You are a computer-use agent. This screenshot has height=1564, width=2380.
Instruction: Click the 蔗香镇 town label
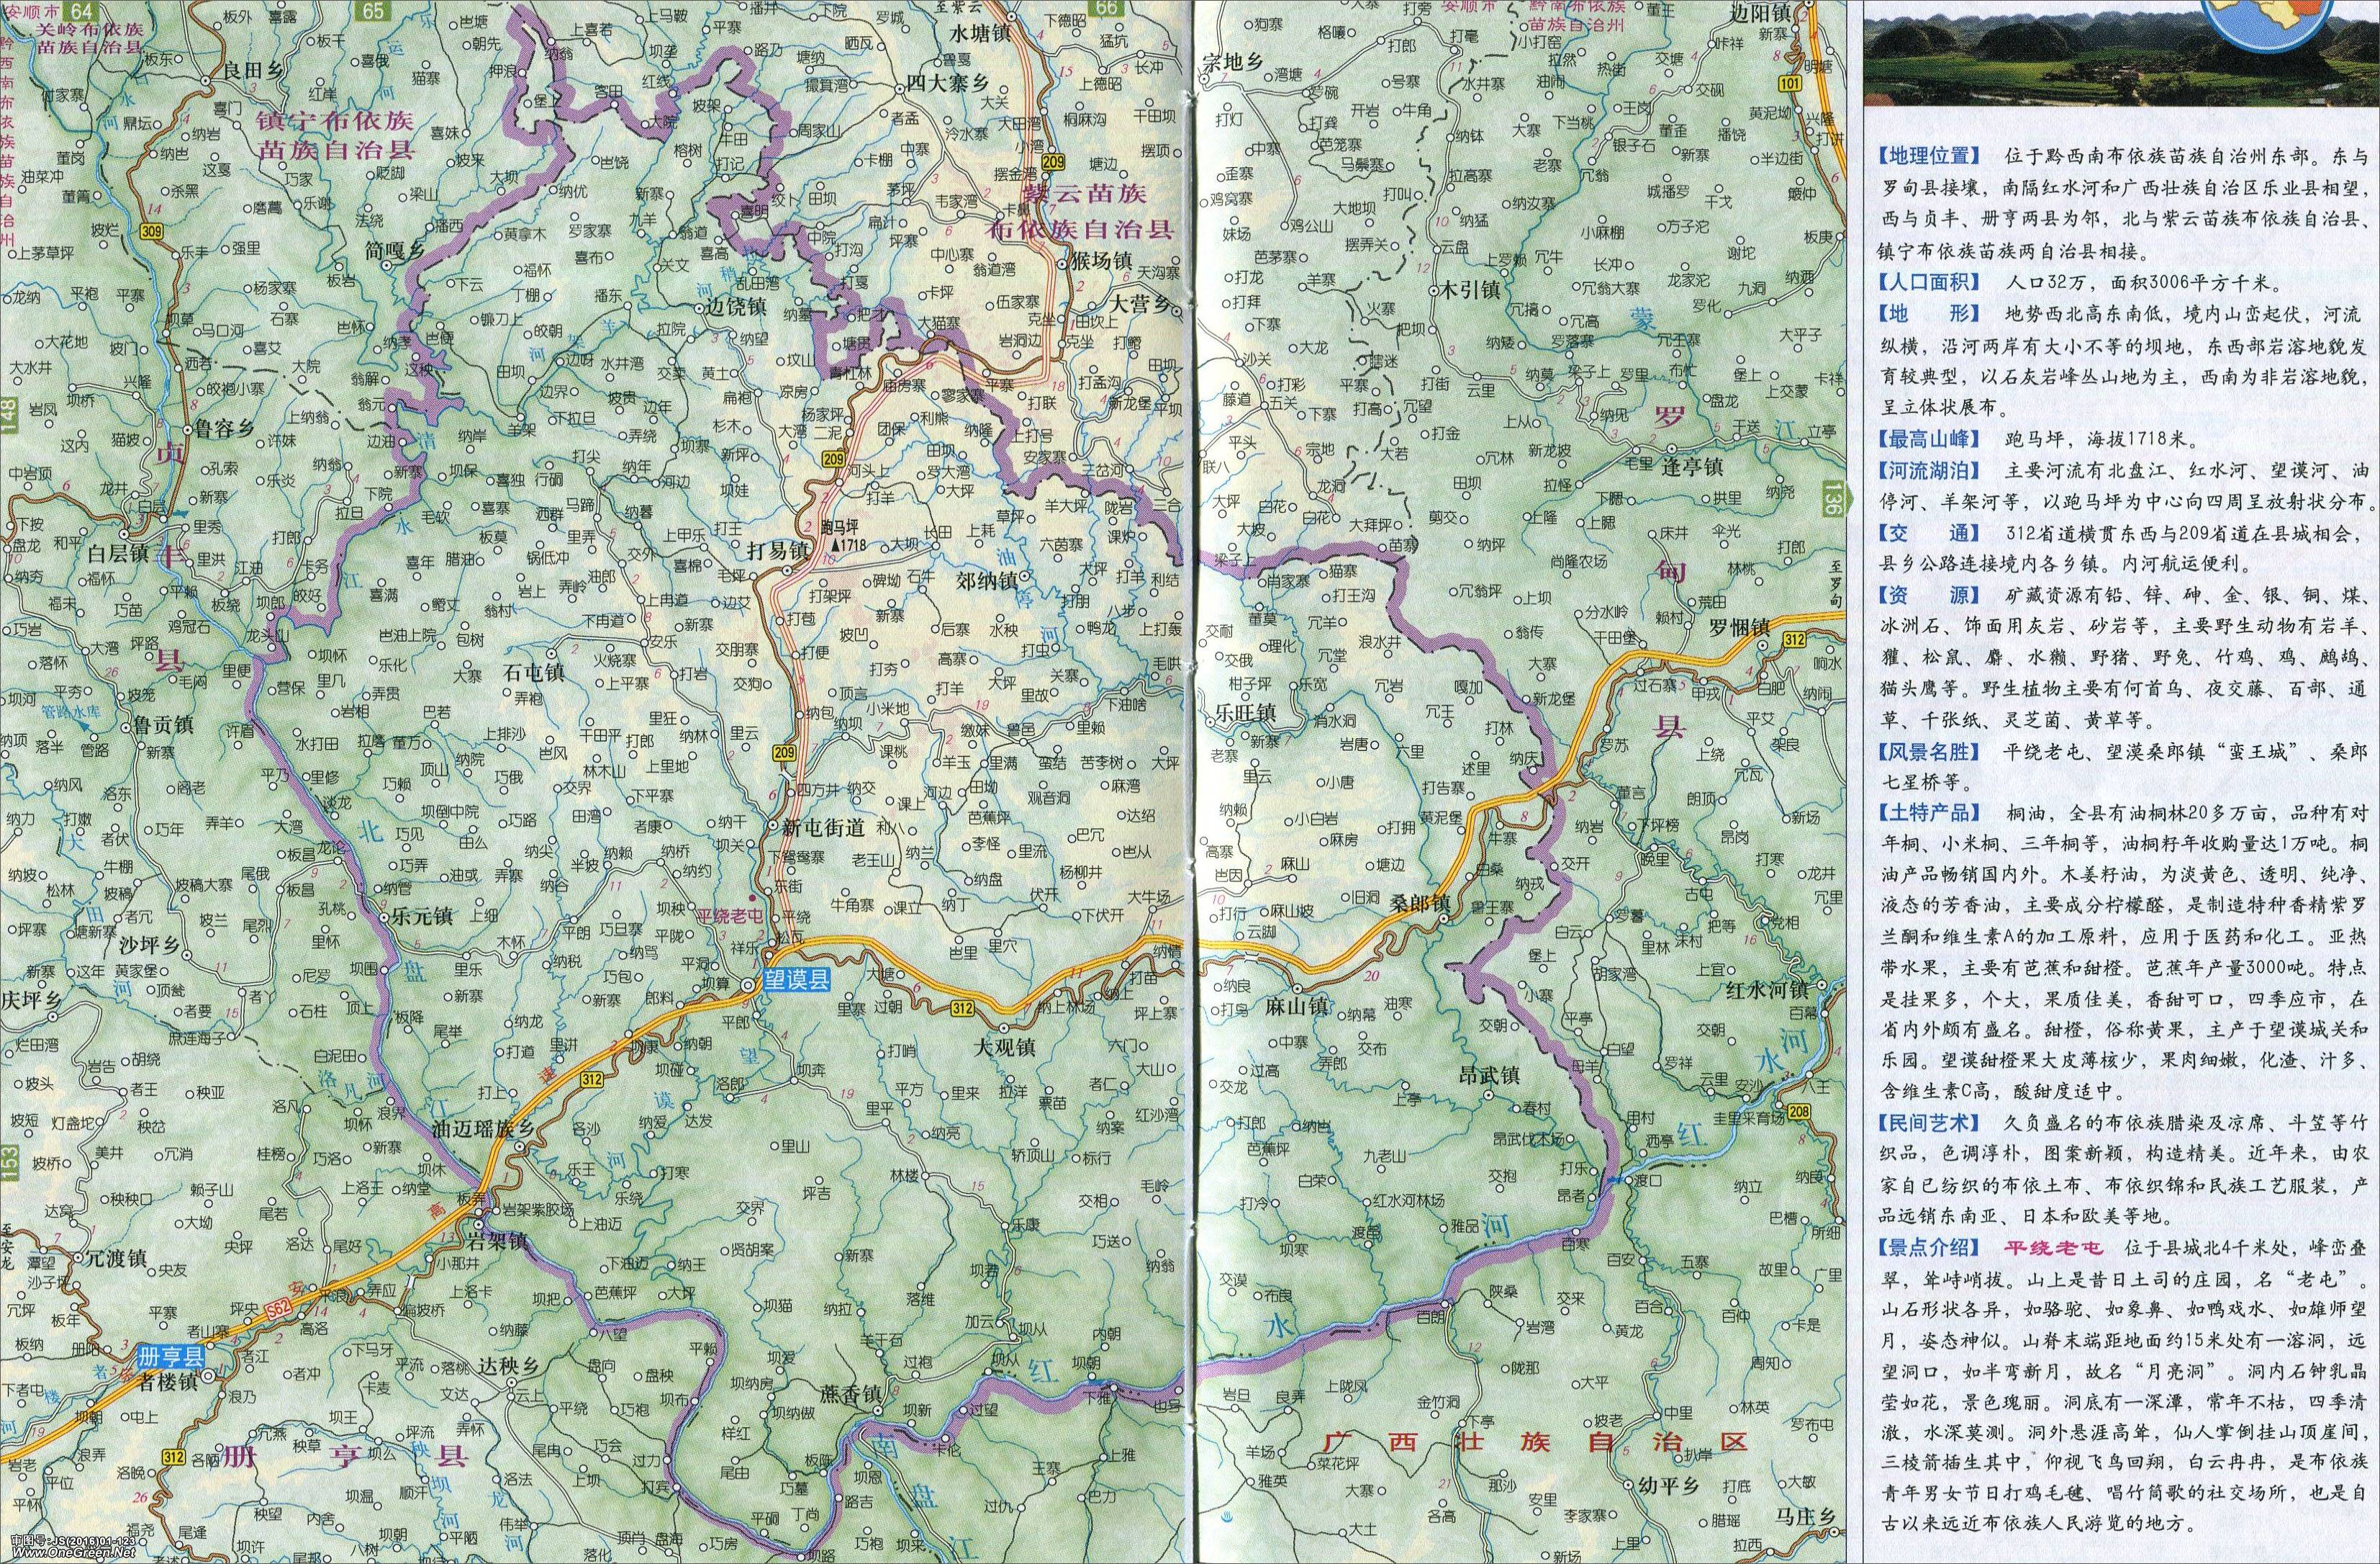(849, 1393)
